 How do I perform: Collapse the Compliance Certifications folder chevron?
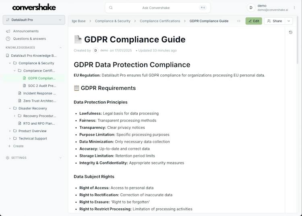(x=14, y=70)
